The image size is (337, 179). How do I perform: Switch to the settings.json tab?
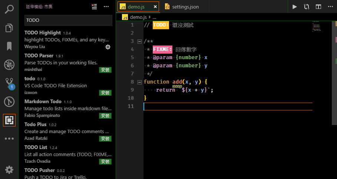point(185,7)
